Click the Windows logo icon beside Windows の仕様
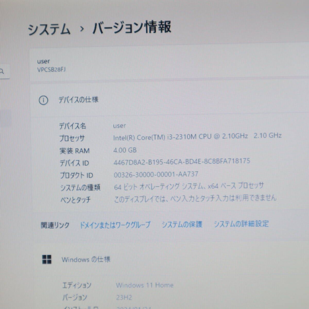Screen dimensions: 309x309 point(47,260)
